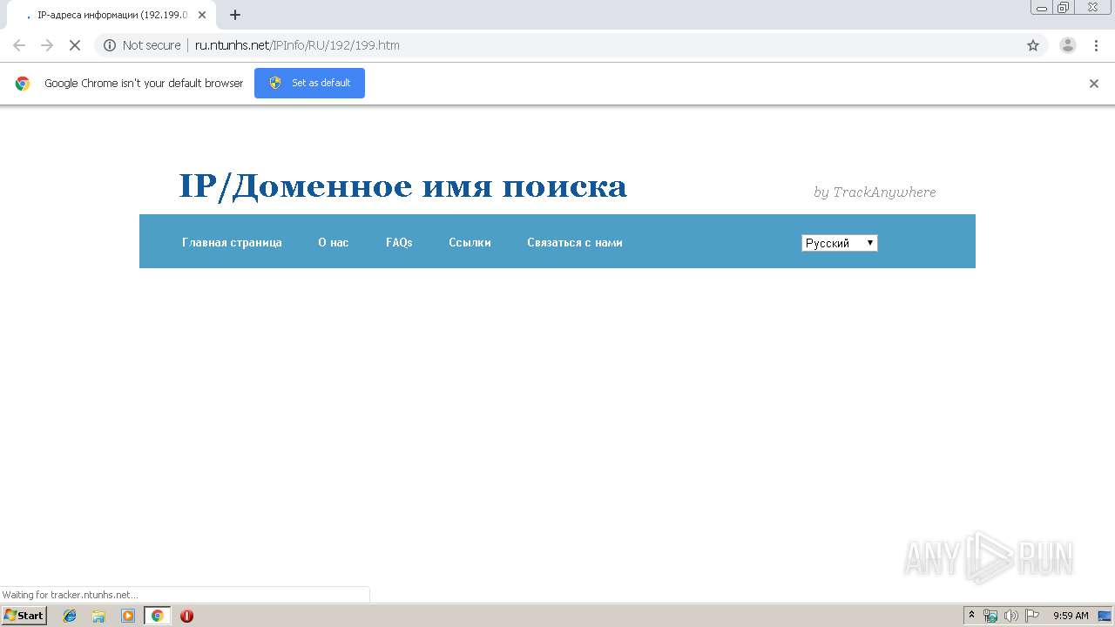Screen dimensions: 1115x627
Task: Click by TrackAnywhere text
Action: [x=875, y=192]
